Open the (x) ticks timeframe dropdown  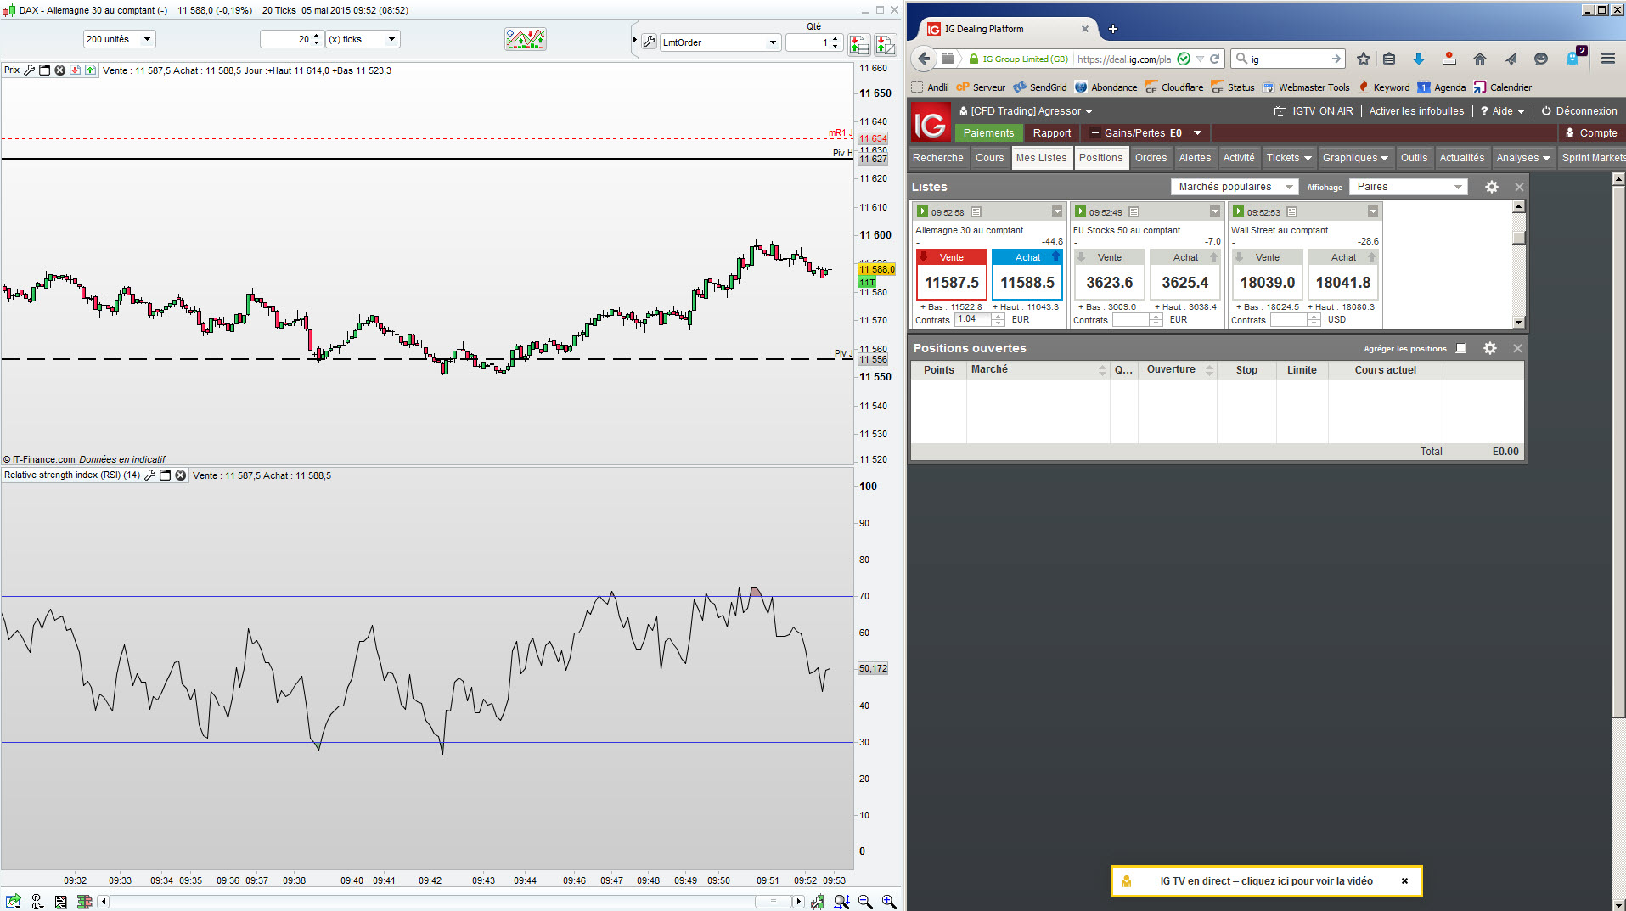click(363, 39)
